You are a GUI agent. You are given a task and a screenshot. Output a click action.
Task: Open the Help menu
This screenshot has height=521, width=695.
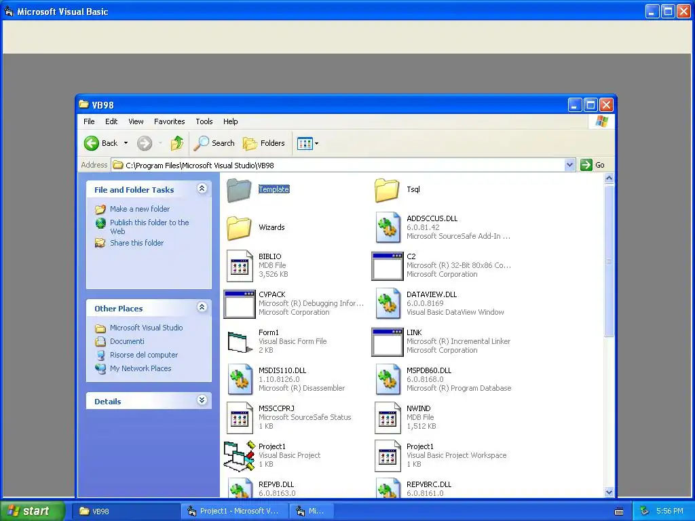[x=231, y=121]
